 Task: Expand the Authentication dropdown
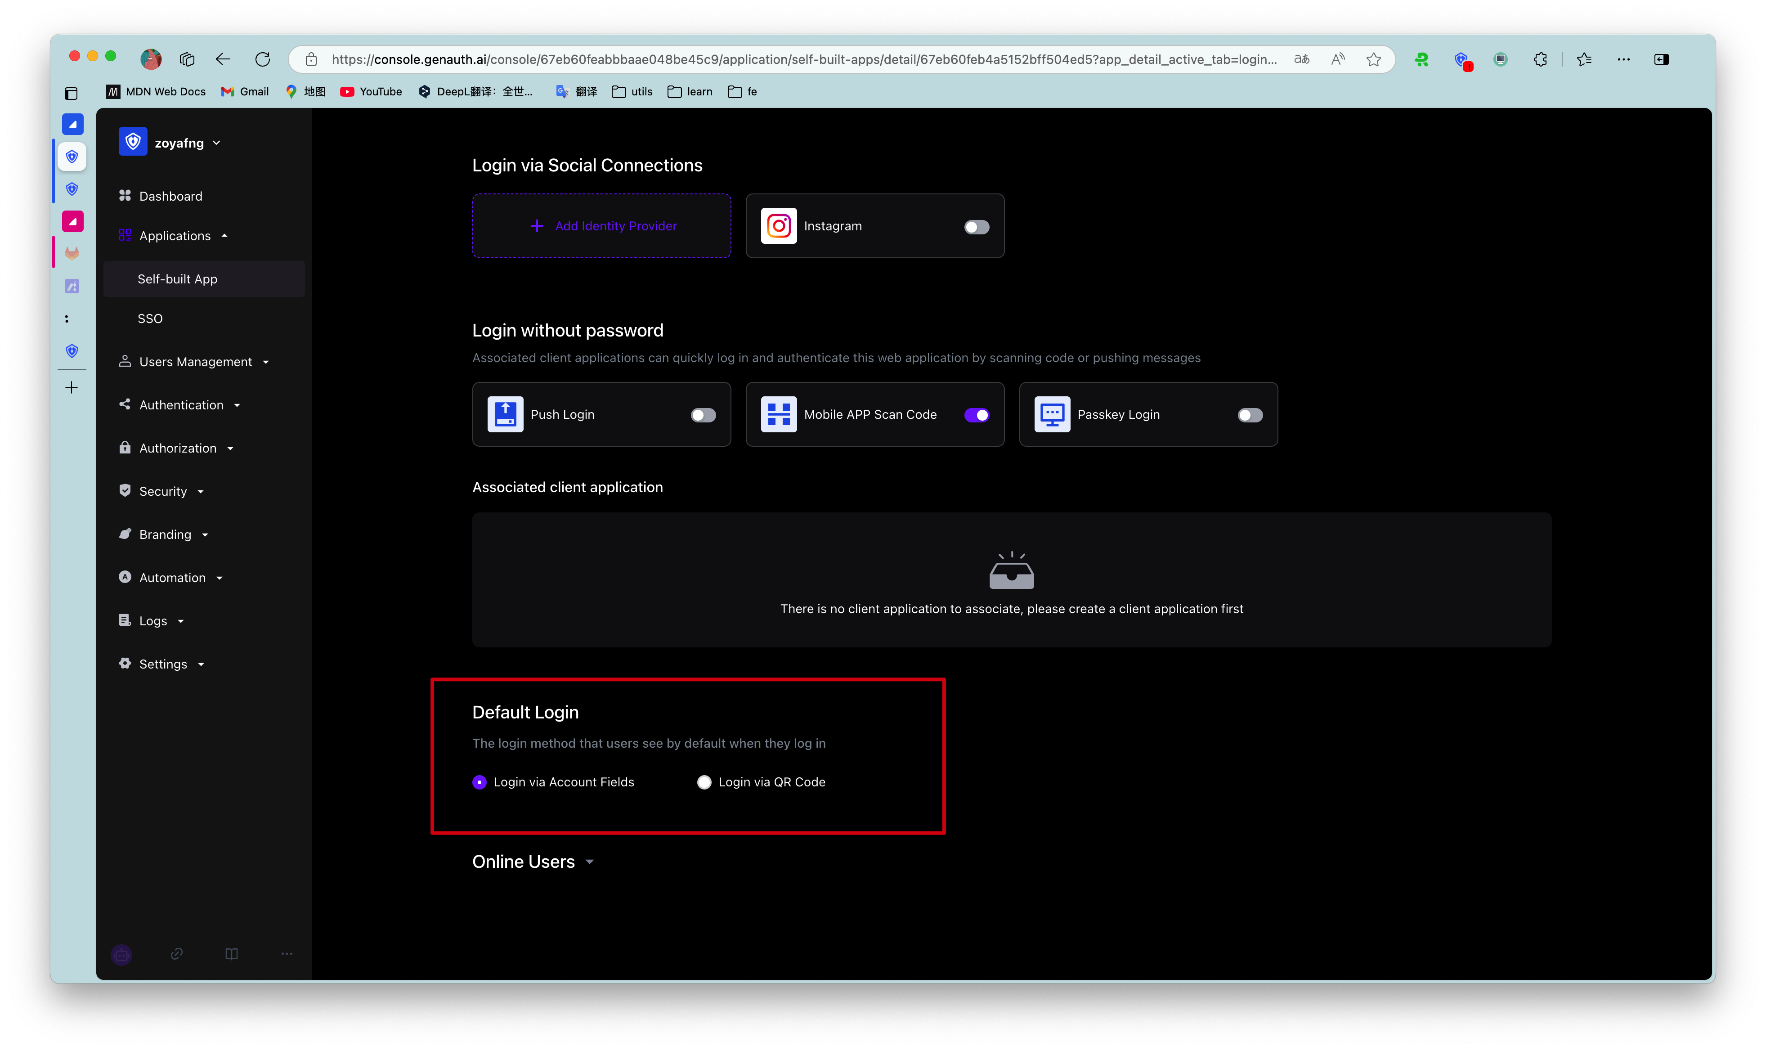[x=237, y=405]
